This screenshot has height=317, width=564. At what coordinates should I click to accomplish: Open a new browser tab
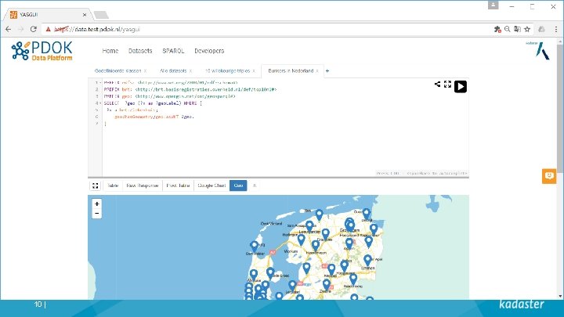pyautogui.click(x=101, y=15)
